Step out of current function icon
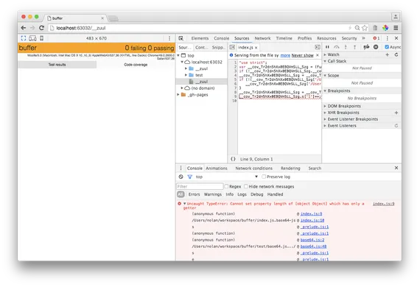420x287 pixels. tap(354, 47)
